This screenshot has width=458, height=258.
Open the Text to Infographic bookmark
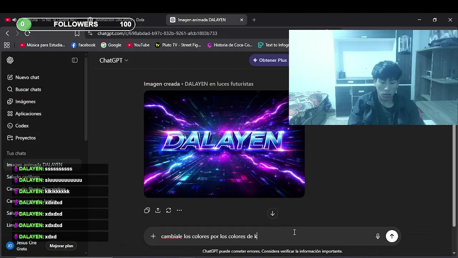[273, 45]
